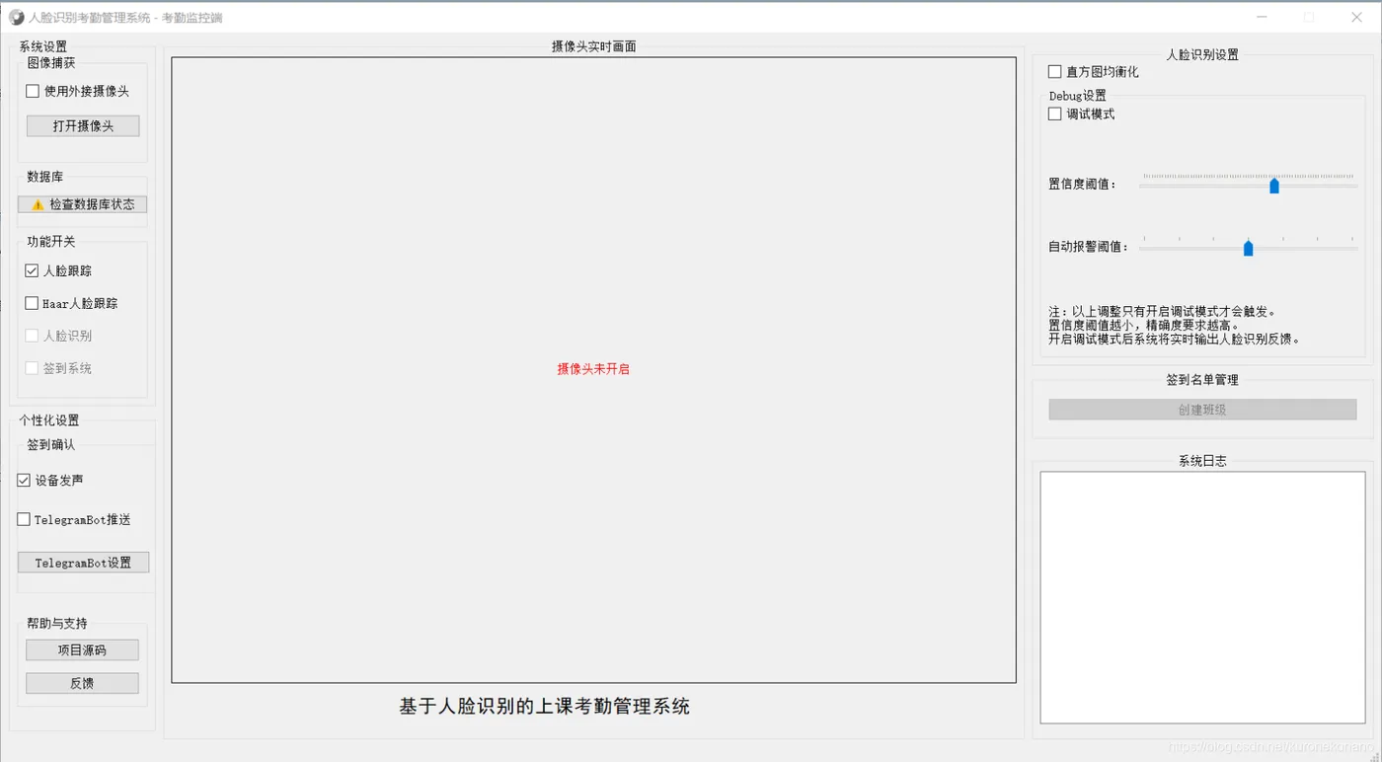Viewport: 1382px width, 762px height.
Task: Enable Haar人脸跟踪 tracking
Action: 31,302
